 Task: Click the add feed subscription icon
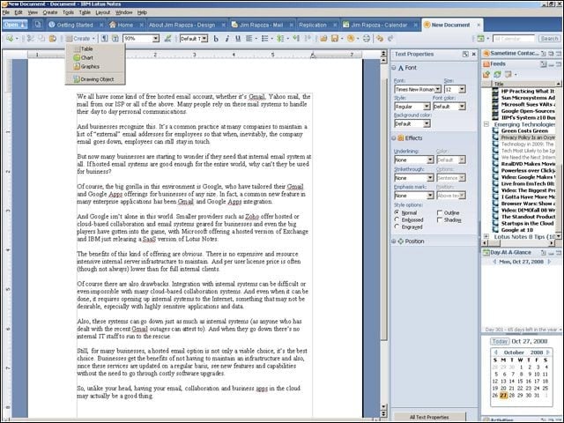click(486, 74)
